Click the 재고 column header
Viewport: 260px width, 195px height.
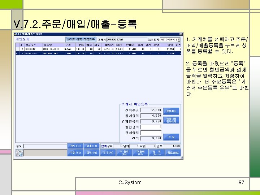(x=97, y=45)
